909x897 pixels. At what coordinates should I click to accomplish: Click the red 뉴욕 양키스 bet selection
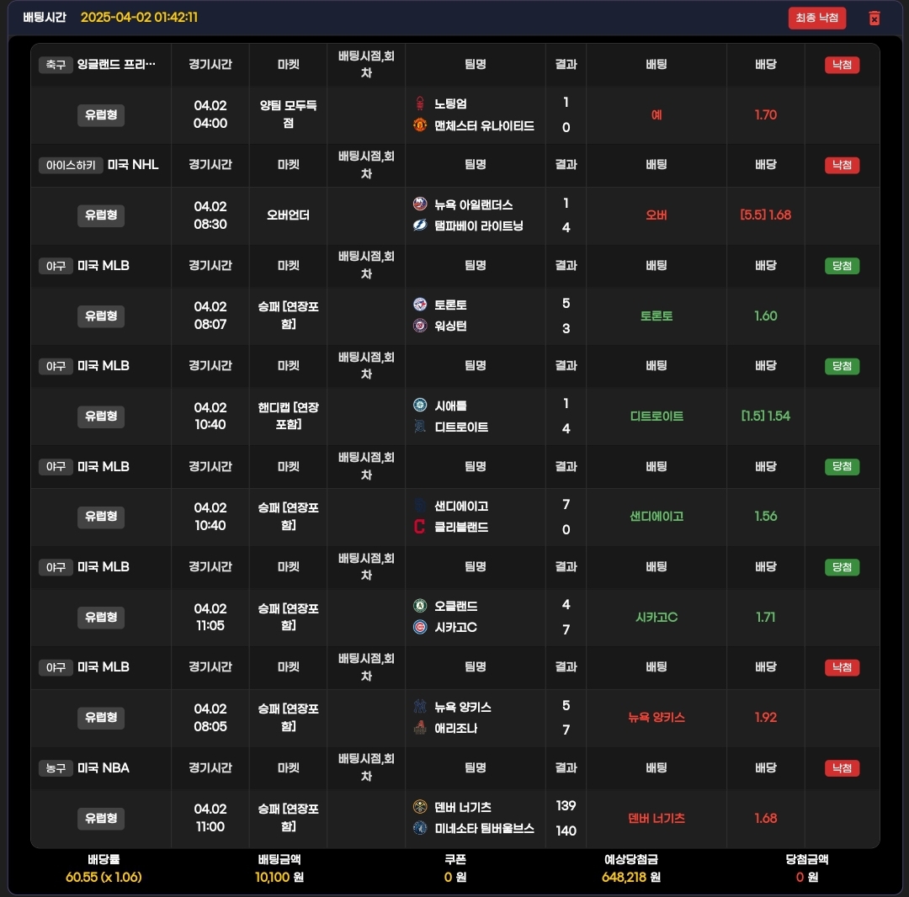coord(656,717)
